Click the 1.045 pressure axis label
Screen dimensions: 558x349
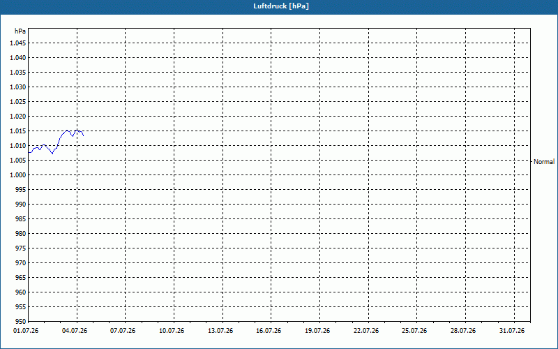[x=18, y=43]
